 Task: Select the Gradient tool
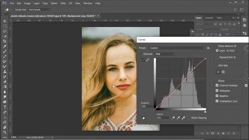(x=5, y=87)
